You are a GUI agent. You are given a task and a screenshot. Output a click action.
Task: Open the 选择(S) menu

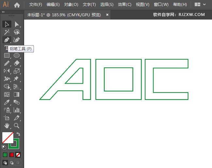tap(107, 5)
